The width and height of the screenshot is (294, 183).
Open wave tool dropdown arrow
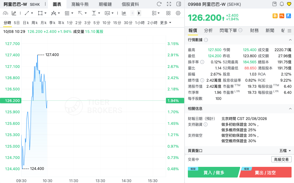tap(59, 13)
